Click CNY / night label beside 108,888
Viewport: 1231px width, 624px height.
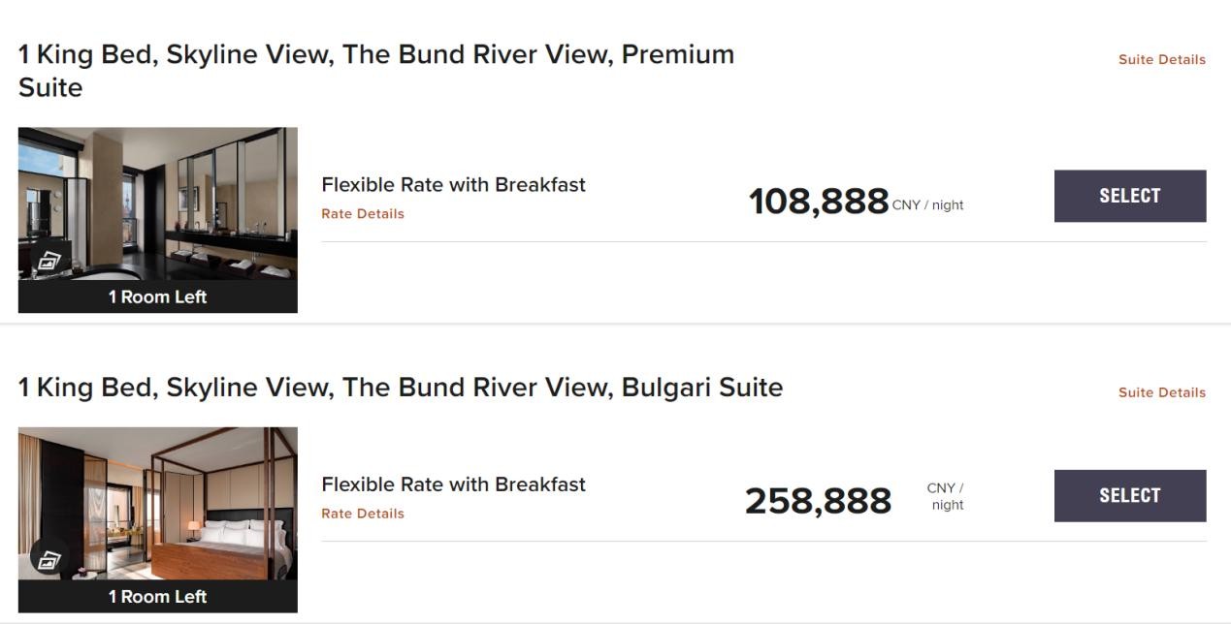(927, 205)
